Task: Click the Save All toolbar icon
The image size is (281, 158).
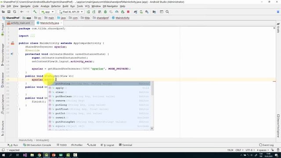Action: click(9, 12)
